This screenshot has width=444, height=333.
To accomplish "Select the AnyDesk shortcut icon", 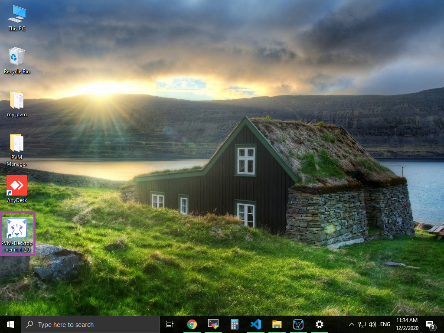I will coord(17,189).
